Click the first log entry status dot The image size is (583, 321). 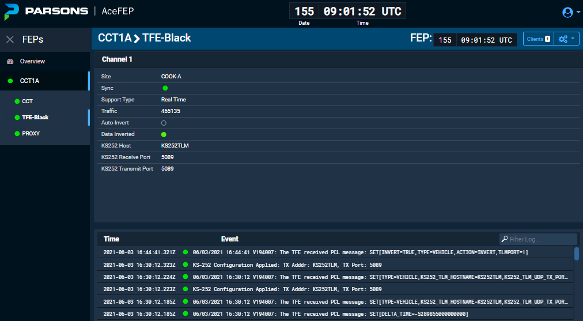click(185, 252)
